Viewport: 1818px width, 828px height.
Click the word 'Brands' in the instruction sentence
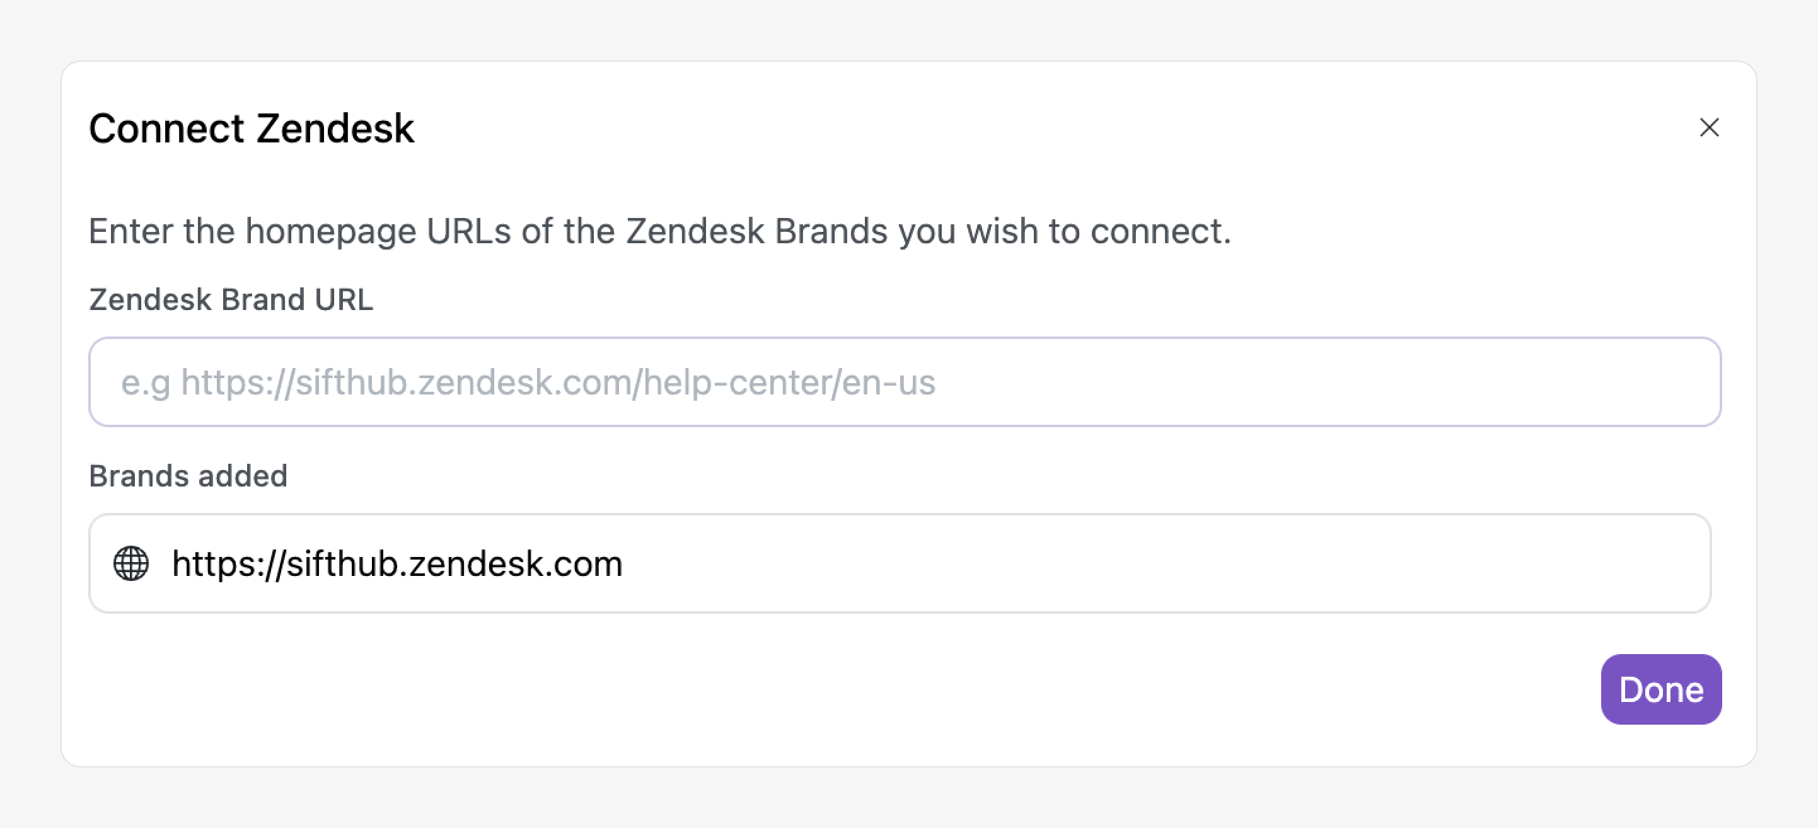tap(831, 231)
